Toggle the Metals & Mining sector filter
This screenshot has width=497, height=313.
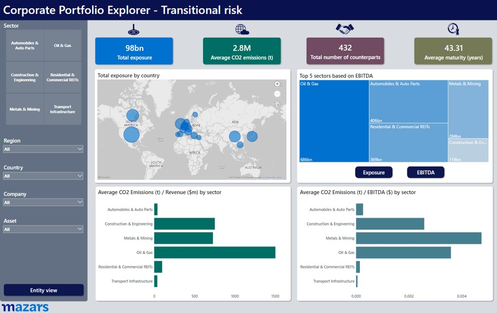25,109
